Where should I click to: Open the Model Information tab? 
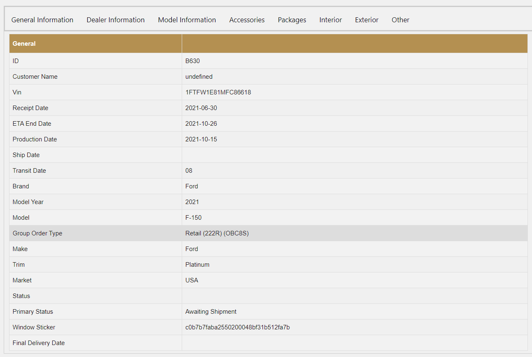tap(187, 20)
